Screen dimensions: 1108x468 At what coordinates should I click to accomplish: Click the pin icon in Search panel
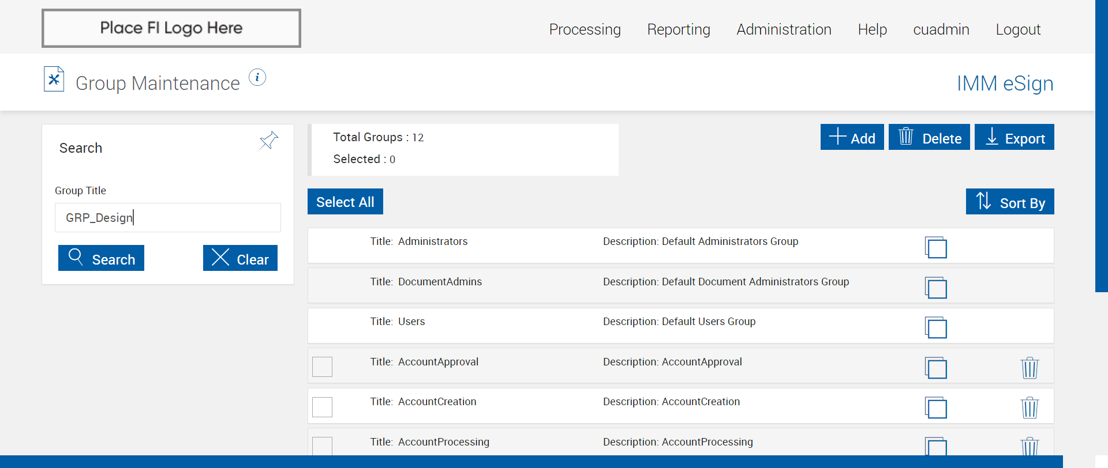coord(269,140)
